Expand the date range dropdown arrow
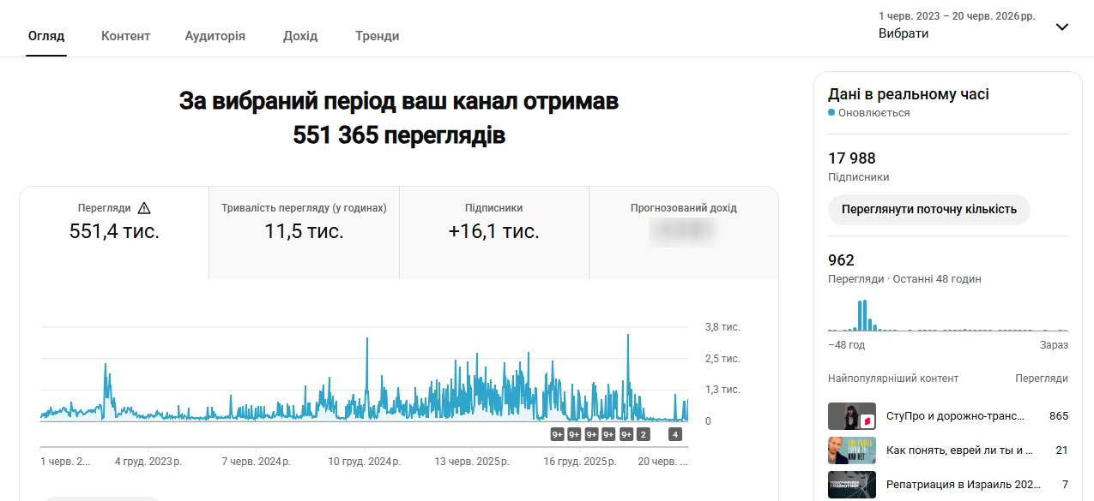The image size is (1094, 501). [1062, 27]
